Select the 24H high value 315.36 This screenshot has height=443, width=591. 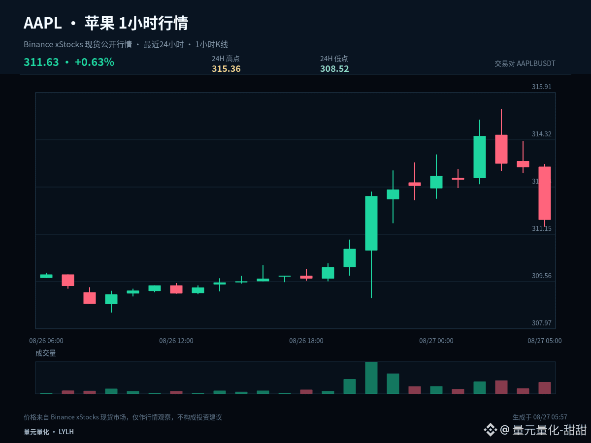[x=226, y=69]
